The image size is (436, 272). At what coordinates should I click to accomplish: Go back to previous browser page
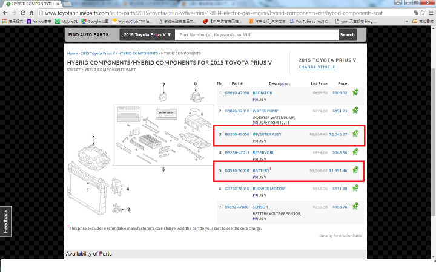click(x=5, y=13)
